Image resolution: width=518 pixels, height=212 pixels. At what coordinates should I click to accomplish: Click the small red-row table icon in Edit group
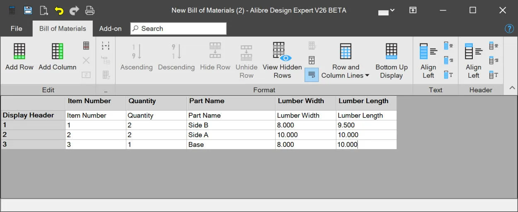86,46
